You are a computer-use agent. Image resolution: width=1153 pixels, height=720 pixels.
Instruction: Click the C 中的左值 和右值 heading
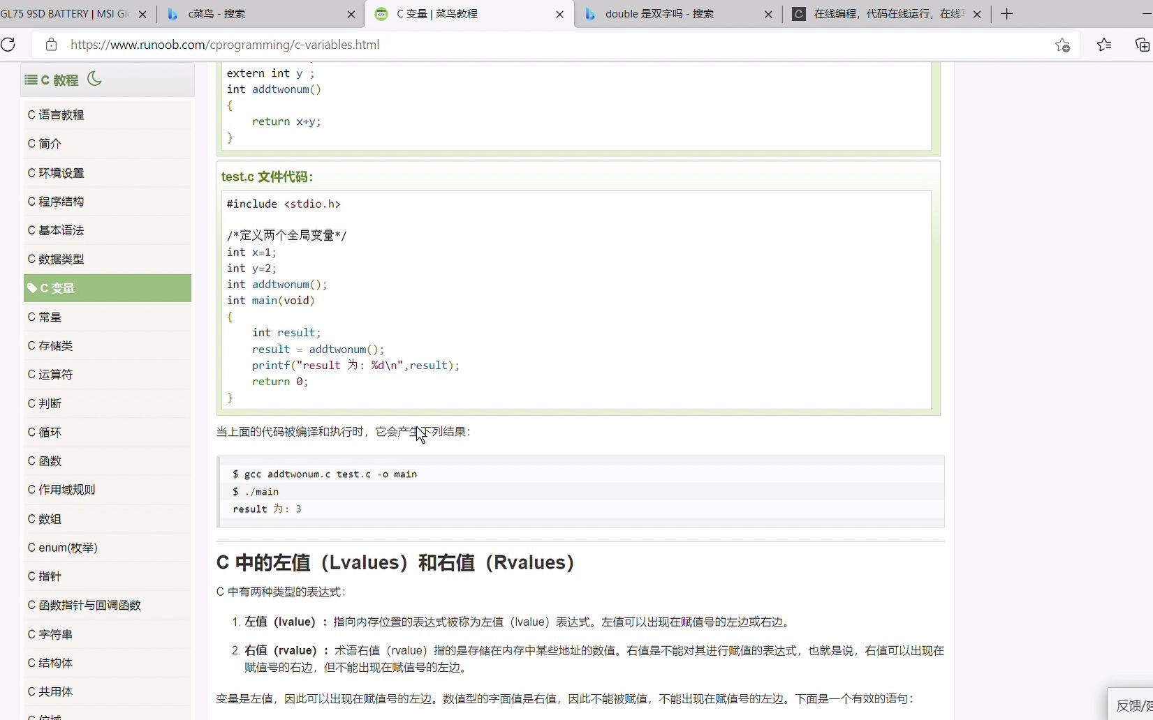coord(395,563)
